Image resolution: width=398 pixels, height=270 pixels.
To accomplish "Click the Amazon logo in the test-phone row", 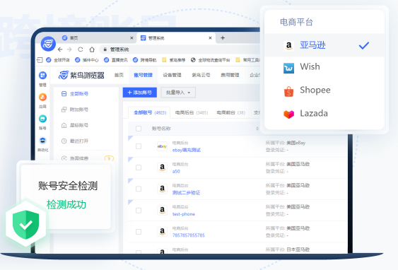I will click(162, 211).
